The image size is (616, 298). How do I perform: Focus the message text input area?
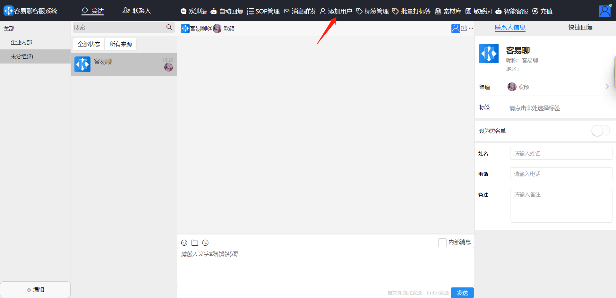326,267
